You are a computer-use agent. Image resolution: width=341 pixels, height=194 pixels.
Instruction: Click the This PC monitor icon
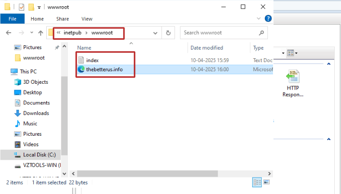(14, 71)
